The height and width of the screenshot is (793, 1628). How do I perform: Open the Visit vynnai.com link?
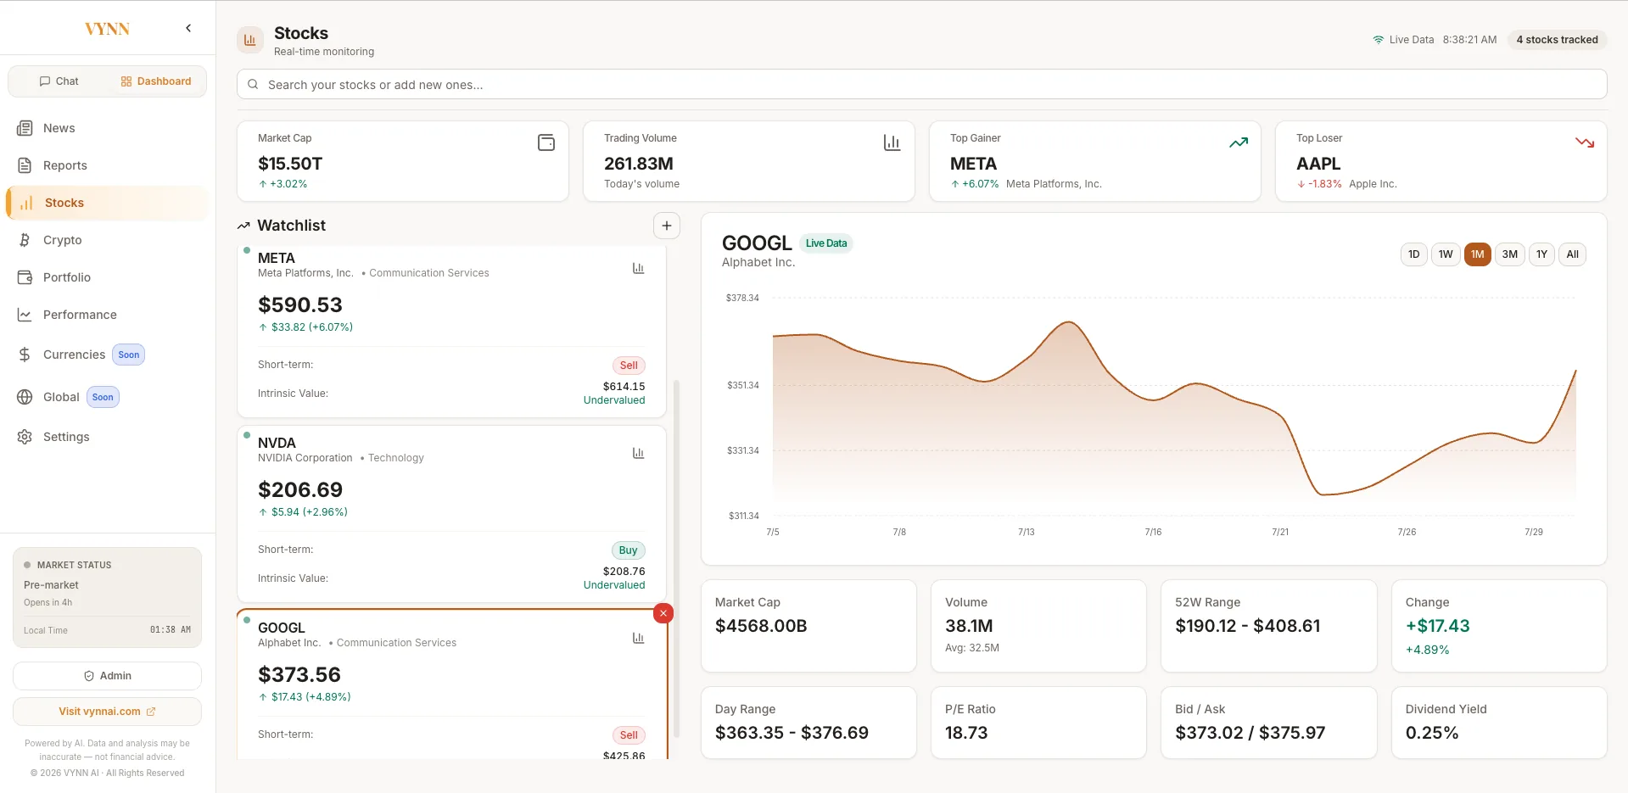tap(107, 712)
